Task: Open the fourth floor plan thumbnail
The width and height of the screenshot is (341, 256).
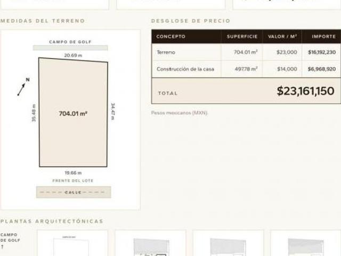Action: tap(305, 243)
